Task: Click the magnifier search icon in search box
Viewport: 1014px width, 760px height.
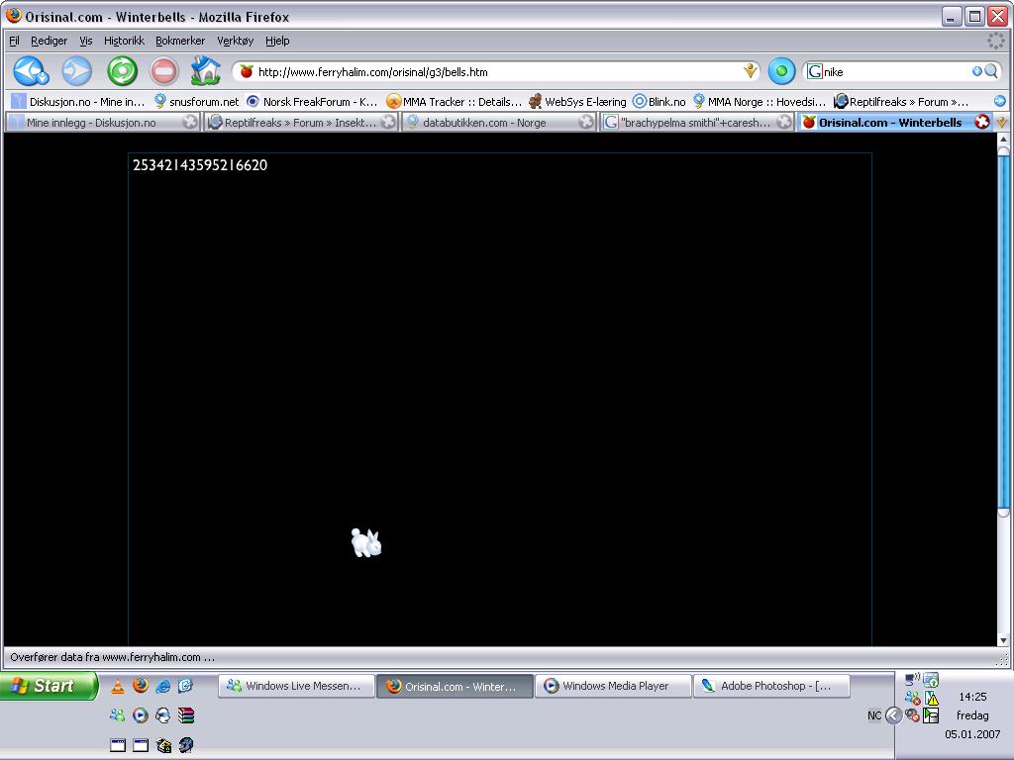Action: pyautogui.click(x=990, y=71)
